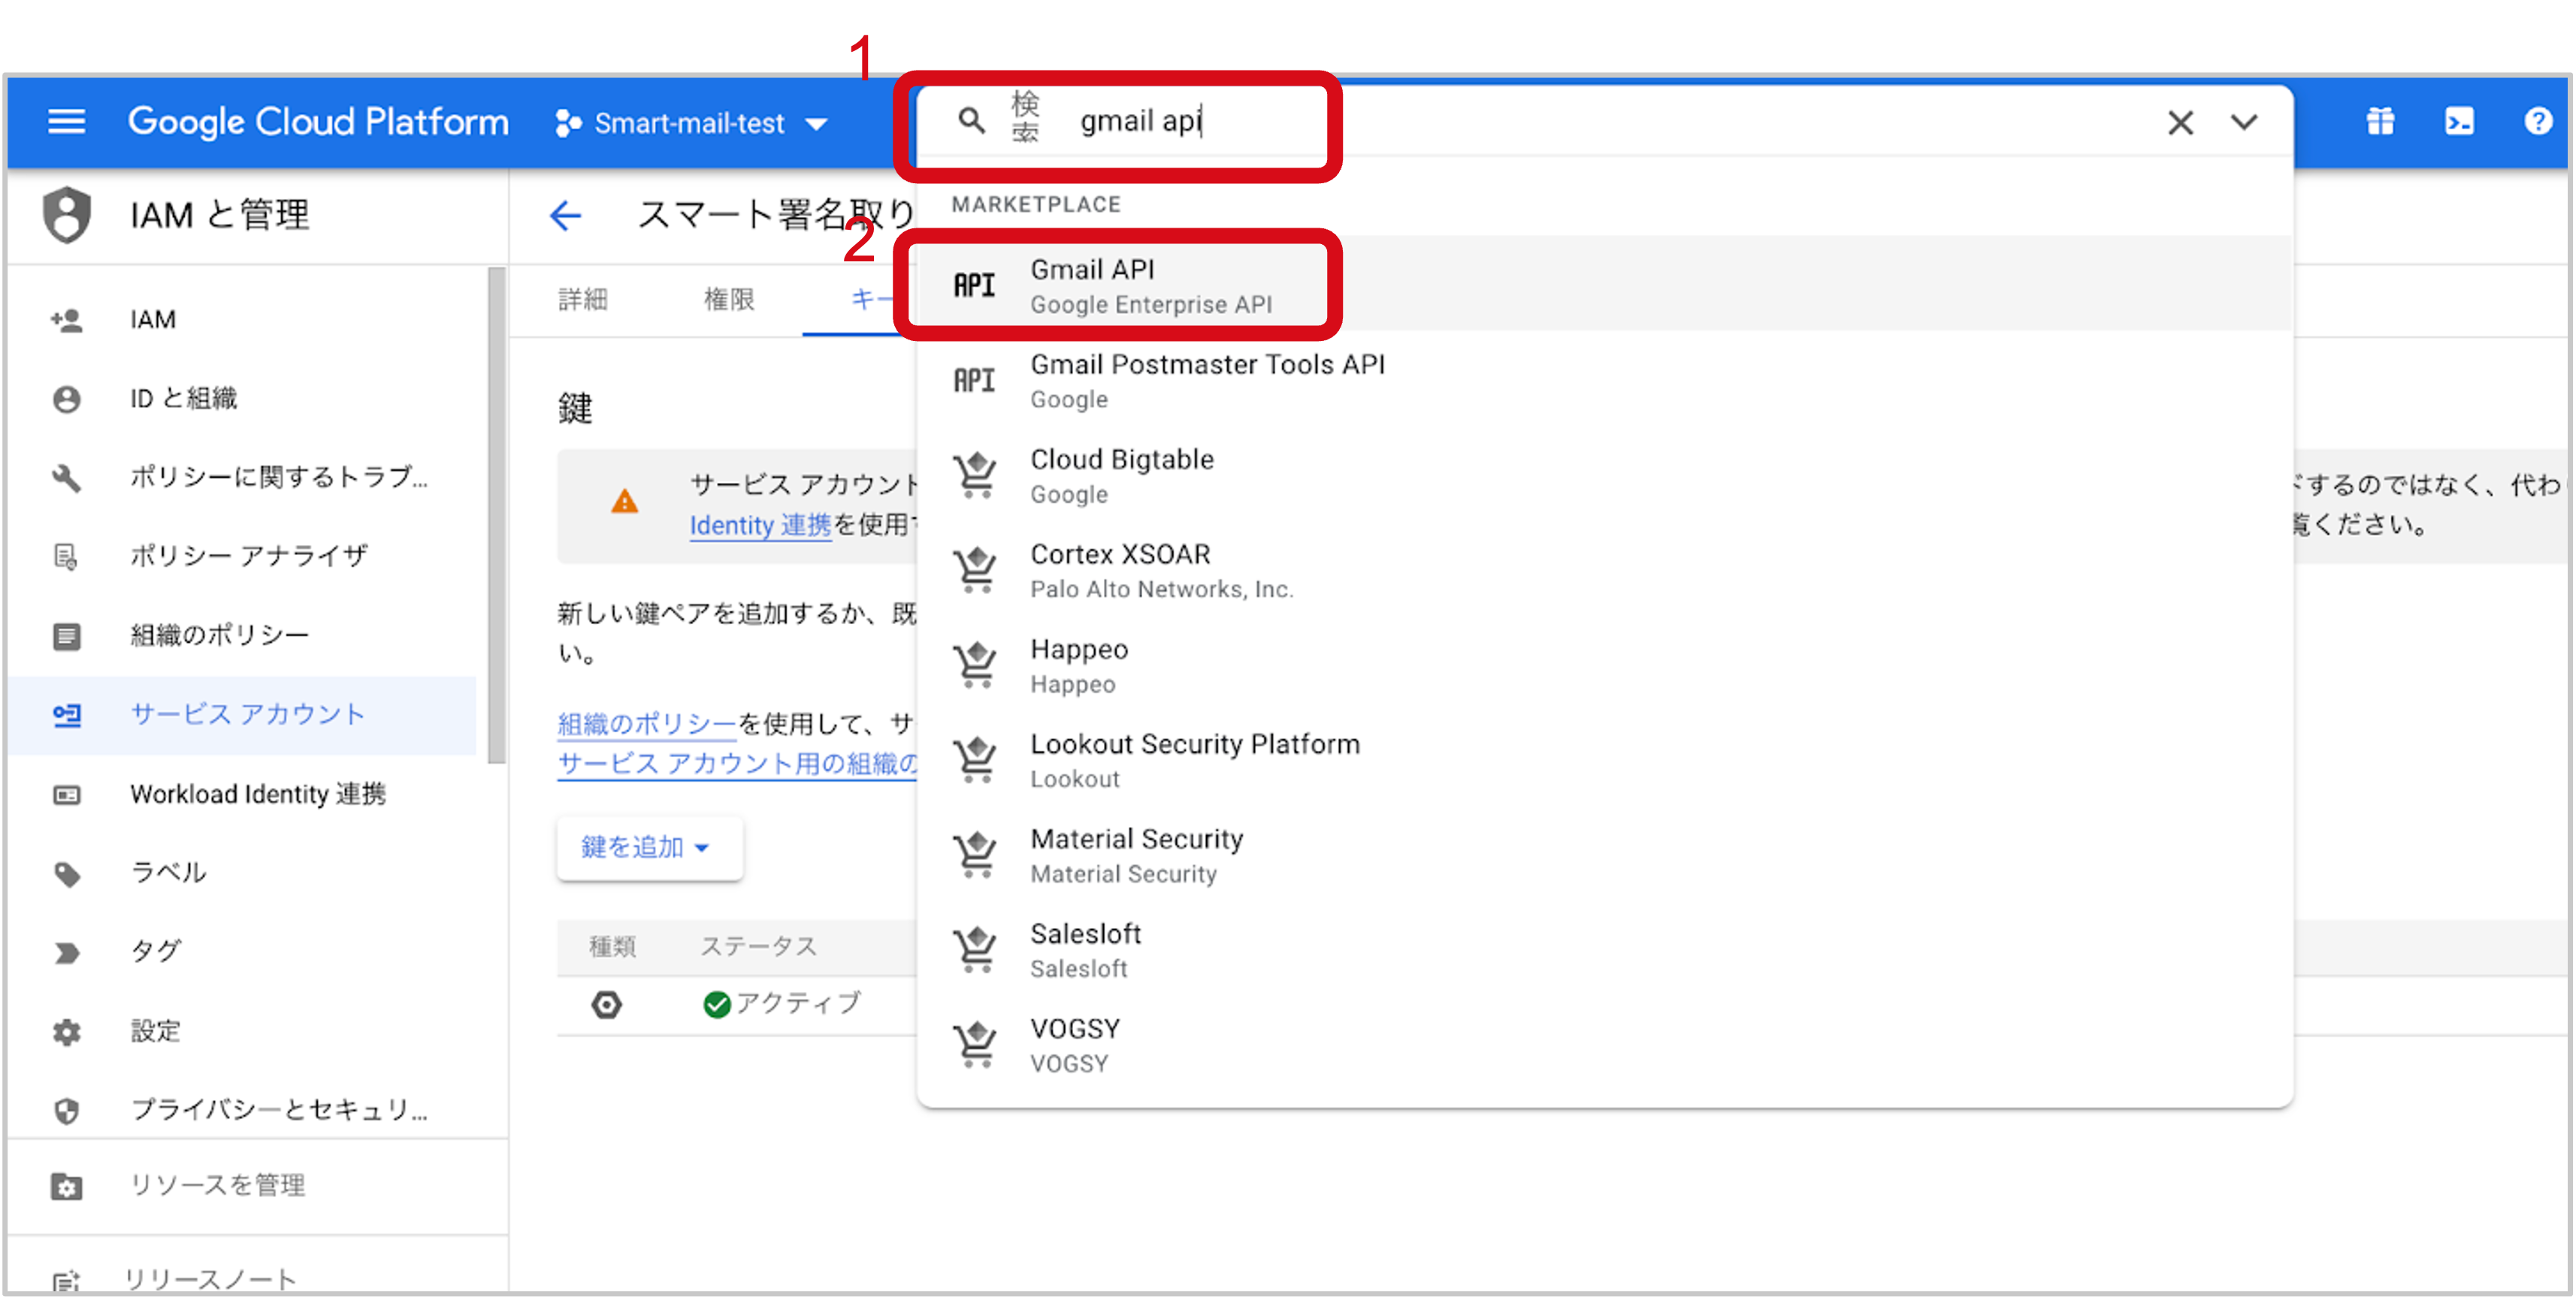Screen dimensions: 2576x1297
Task: Click the policy analyzer document icon
Action: pos(67,557)
